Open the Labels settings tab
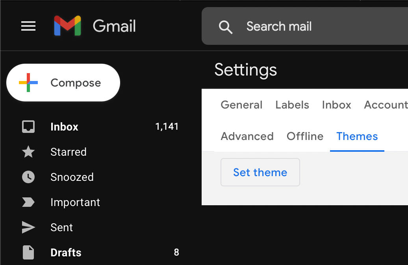This screenshot has width=408, height=265. pyautogui.click(x=292, y=105)
